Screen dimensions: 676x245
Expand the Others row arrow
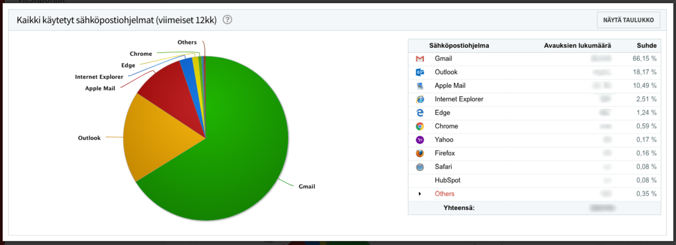tap(420, 194)
